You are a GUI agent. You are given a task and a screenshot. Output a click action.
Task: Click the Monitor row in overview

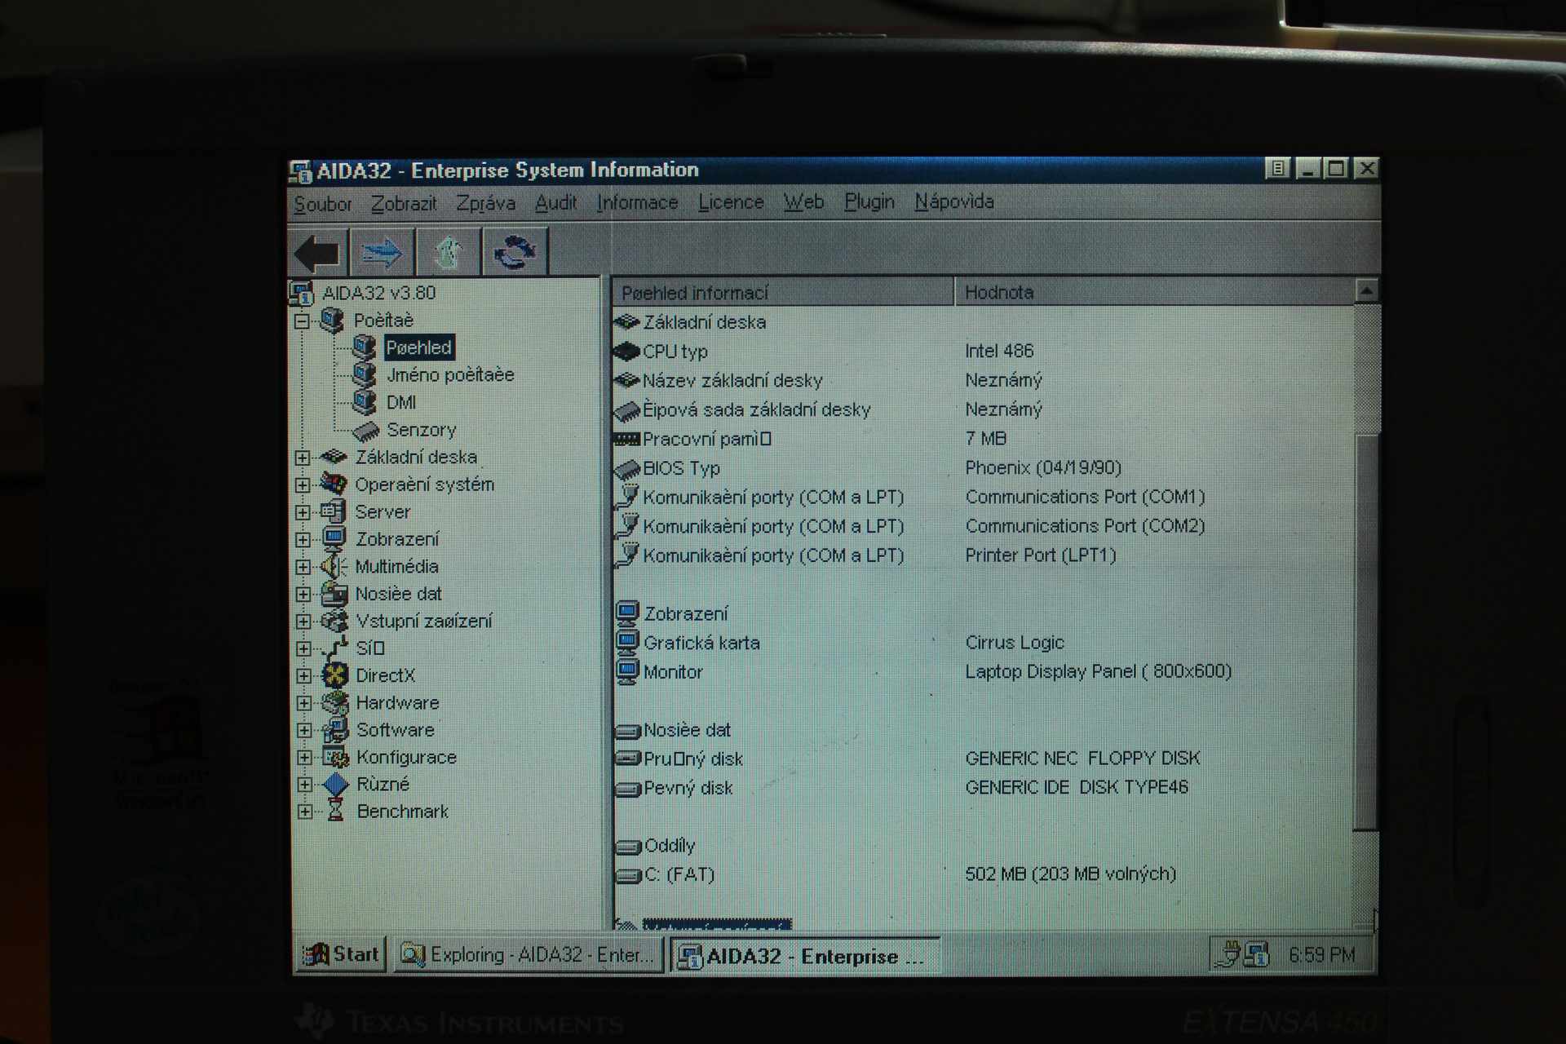point(983,672)
